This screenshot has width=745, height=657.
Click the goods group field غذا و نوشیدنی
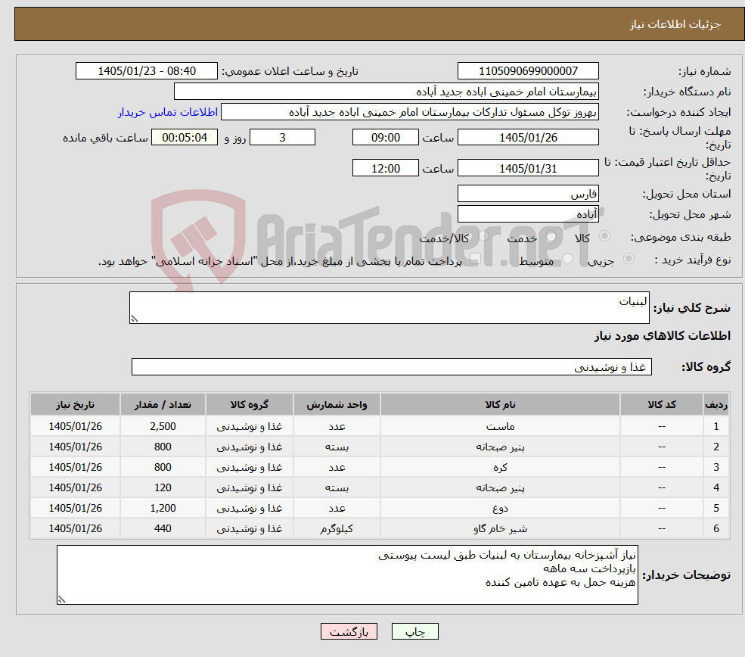[392, 366]
